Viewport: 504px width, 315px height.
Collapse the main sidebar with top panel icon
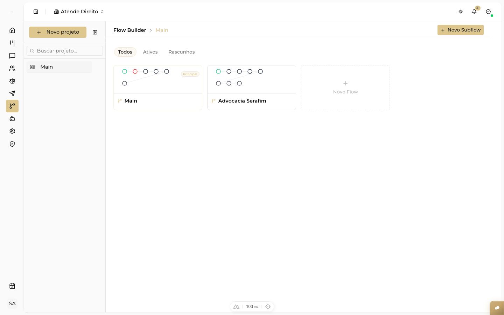(x=36, y=12)
